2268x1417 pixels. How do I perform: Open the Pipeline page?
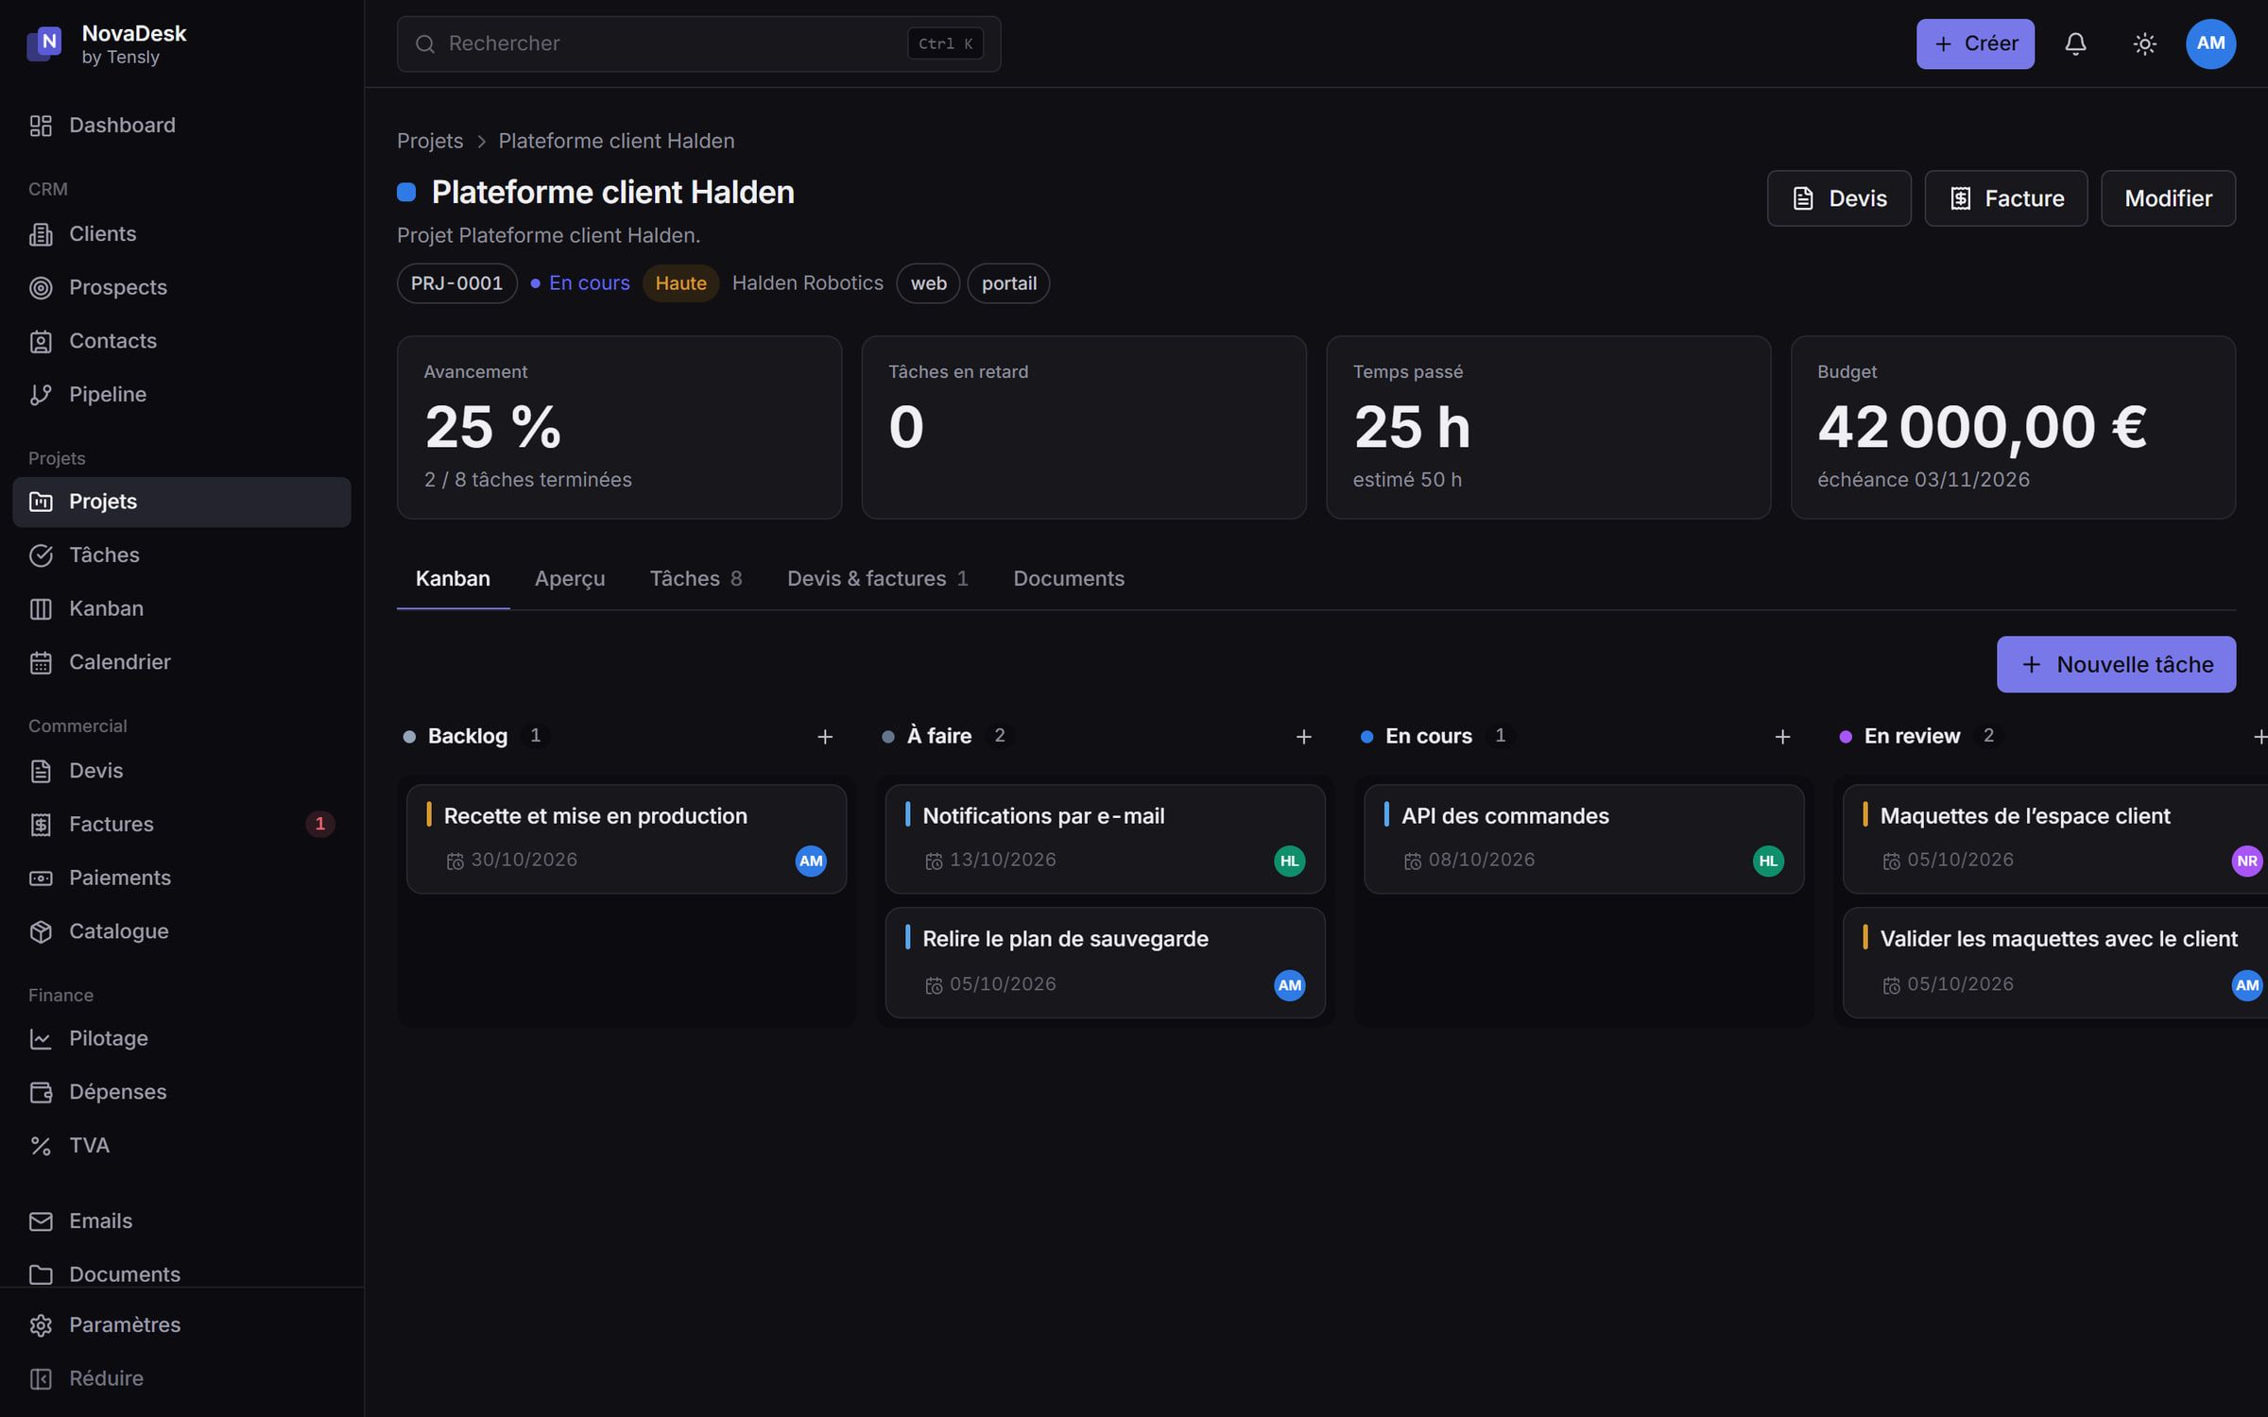coord(181,394)
